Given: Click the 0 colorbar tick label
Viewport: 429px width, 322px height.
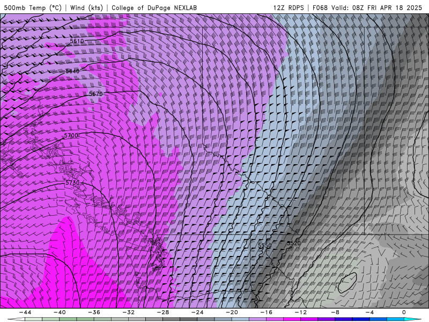Looking at the screenshot, I should [404, 312].
